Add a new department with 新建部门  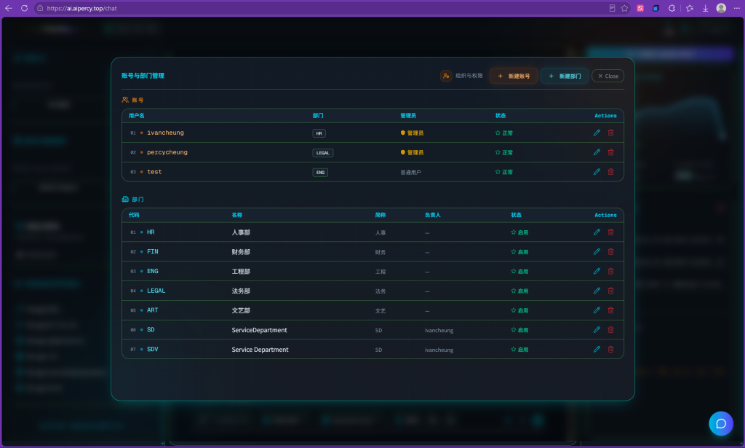pyautogui.click(x=565, y=76)
